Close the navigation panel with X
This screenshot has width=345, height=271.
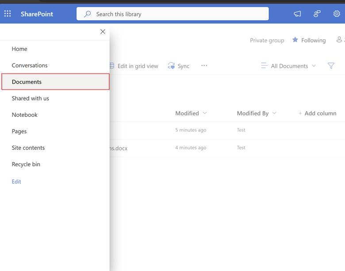[x=103, y=31]
